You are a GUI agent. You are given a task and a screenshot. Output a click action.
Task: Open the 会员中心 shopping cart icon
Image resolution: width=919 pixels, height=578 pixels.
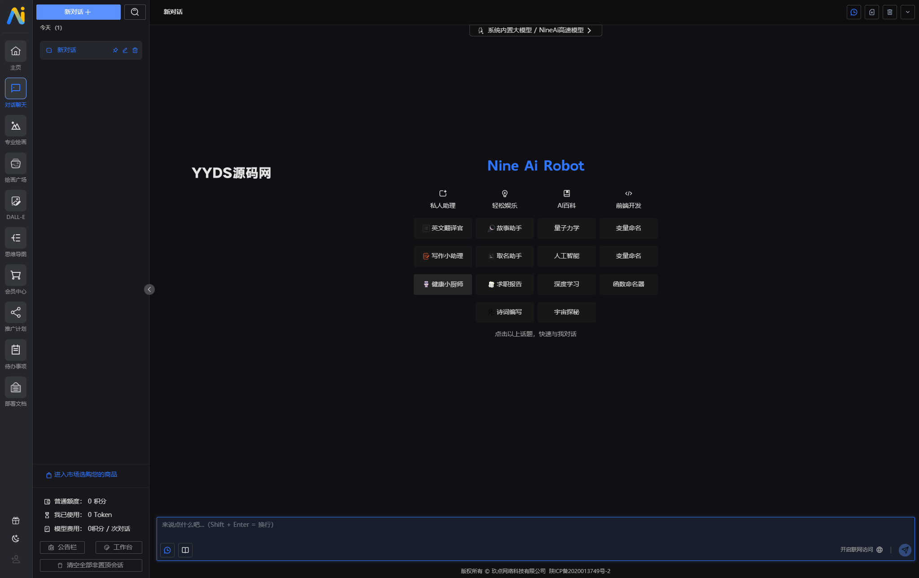[x=16, y=276]
